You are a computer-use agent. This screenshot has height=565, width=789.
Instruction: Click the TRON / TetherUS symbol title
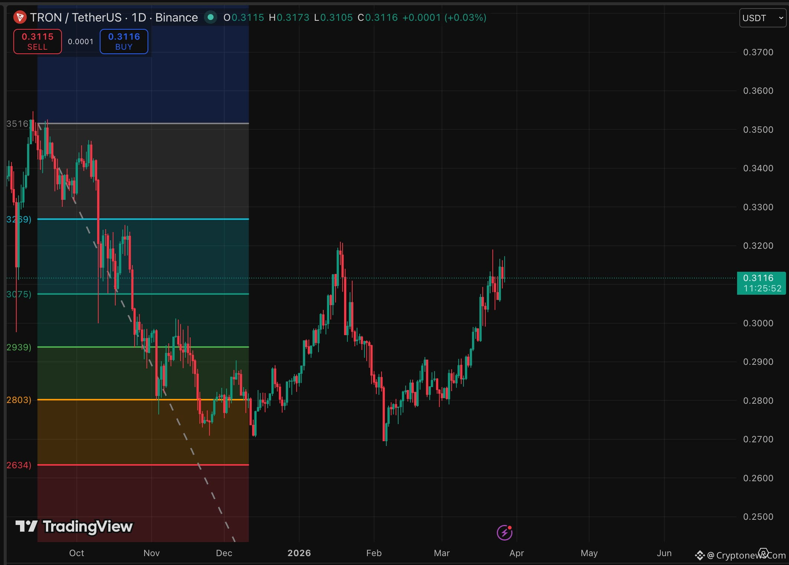click(76, 17)
